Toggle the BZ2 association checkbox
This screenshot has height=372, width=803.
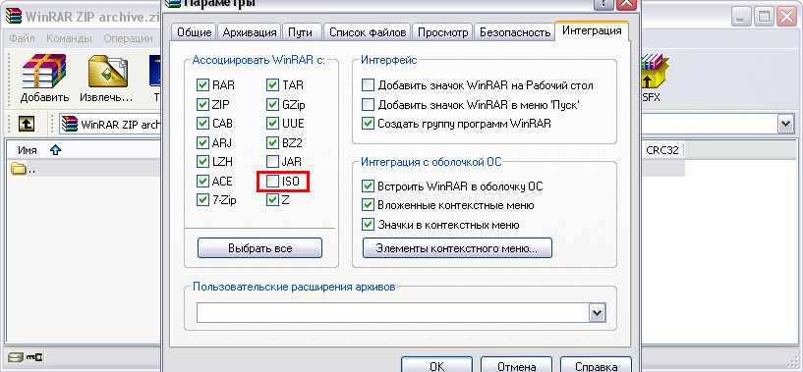tap(273, 142)
